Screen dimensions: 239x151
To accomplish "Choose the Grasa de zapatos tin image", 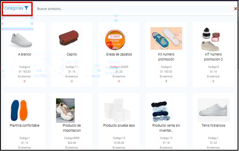I will coord(115,40).
